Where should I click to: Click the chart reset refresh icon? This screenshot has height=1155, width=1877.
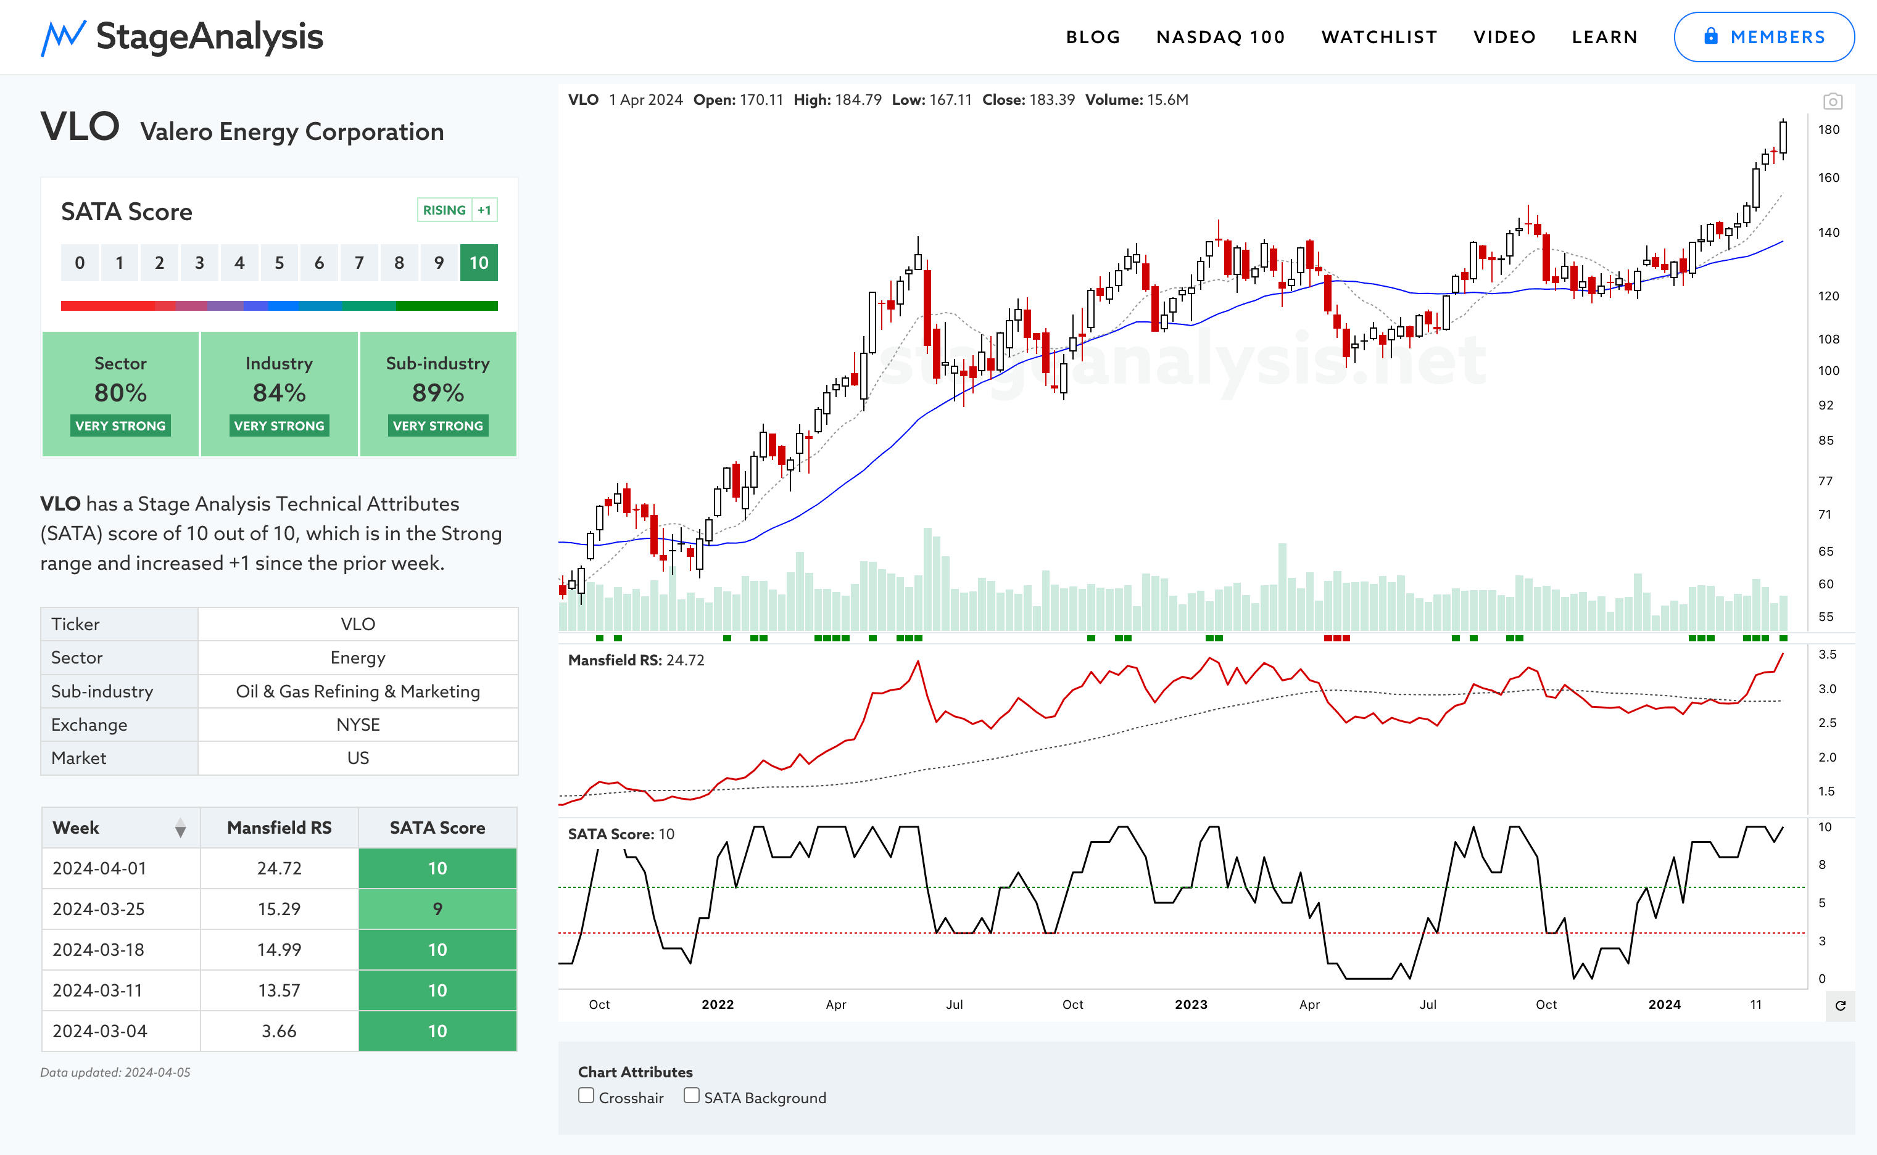pos(1841,1005)
